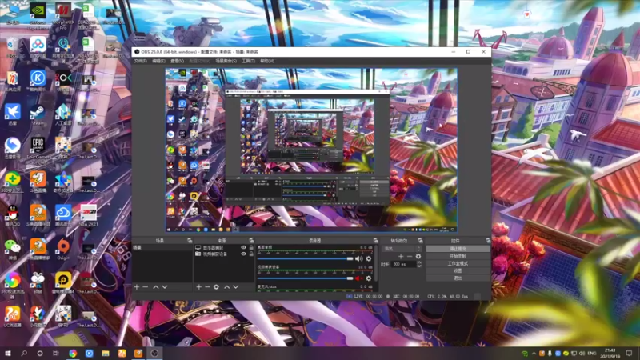Click audio mixer vertical scrollbar

(375, 263)
